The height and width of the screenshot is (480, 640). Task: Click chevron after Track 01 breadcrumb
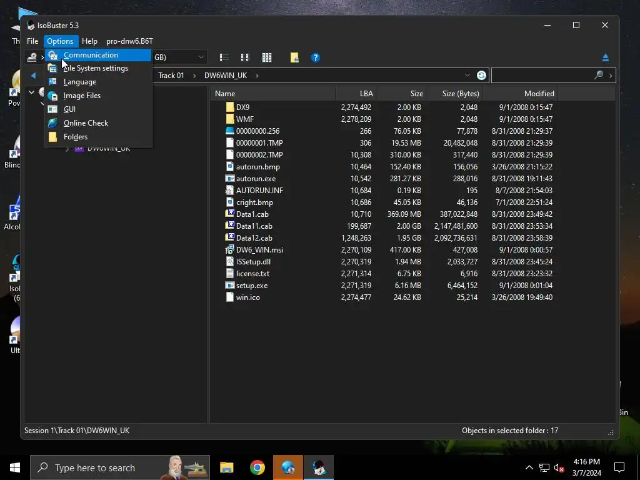(x=194, y=76)
